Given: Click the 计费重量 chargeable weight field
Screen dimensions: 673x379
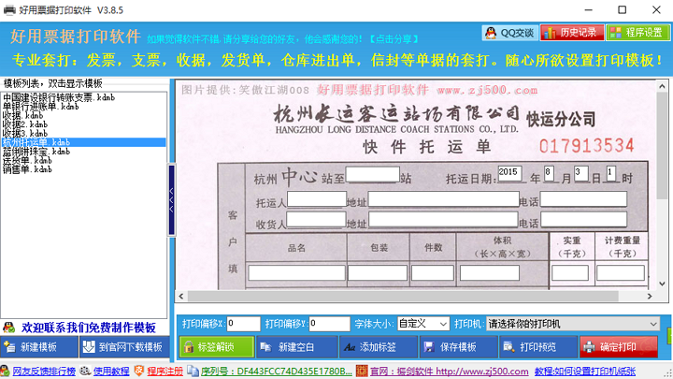Looking at the screenshot, I should (621, 273).
